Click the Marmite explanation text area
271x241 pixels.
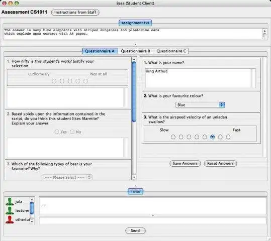[66, 148]
